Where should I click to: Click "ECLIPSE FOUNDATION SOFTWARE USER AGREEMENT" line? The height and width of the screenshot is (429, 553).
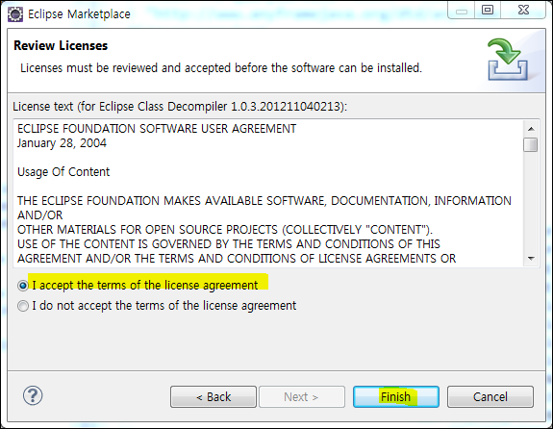click(x=157, y=129)
